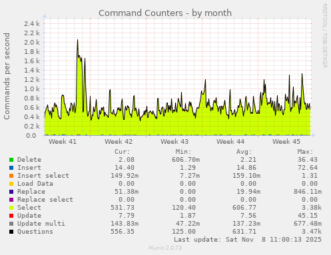
Task: Click the 'Cur:' column header
Action: click(123, 152)
